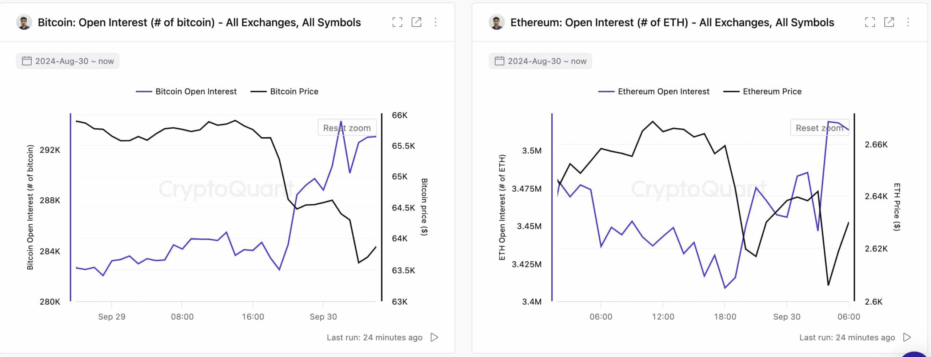Expand the Ethereum chart to fullscreen
This screenshot has width=931, height=357.
pyautogui.click(x=871, y=22)
